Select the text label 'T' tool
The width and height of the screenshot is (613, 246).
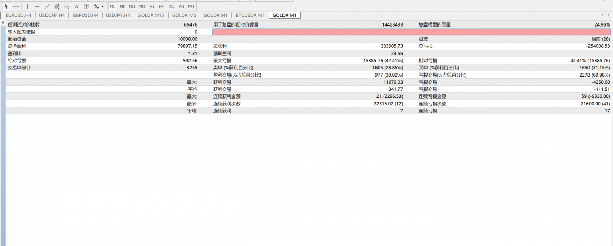tap(86, 6)
